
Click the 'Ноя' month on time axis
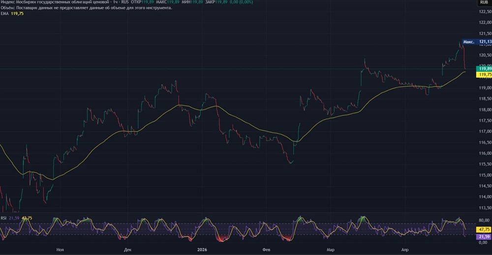tap(60, 250)
